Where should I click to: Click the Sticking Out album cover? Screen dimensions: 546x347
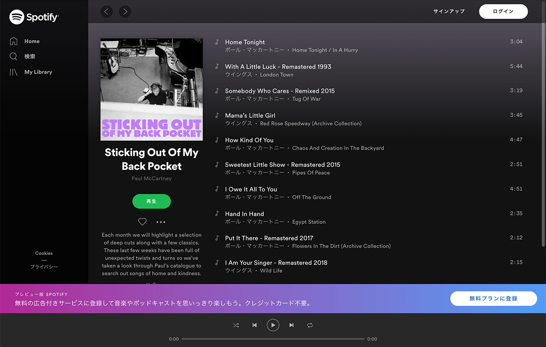(x=152, y=90)
